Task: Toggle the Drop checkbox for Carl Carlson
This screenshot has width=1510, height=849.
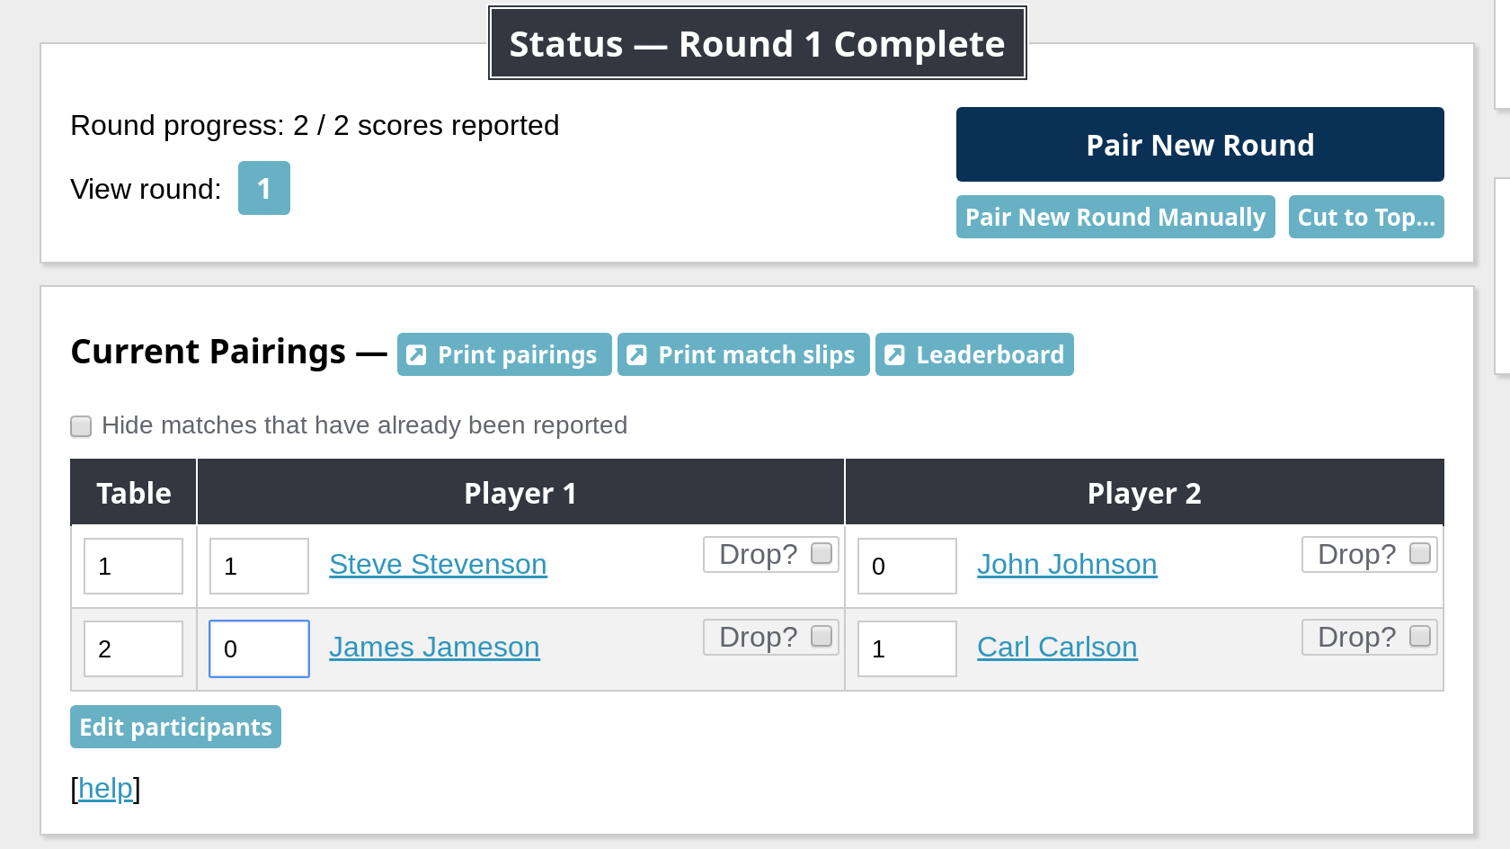Action: click(1419, 637)
